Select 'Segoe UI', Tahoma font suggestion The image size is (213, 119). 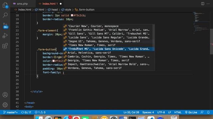pos(108,41)
